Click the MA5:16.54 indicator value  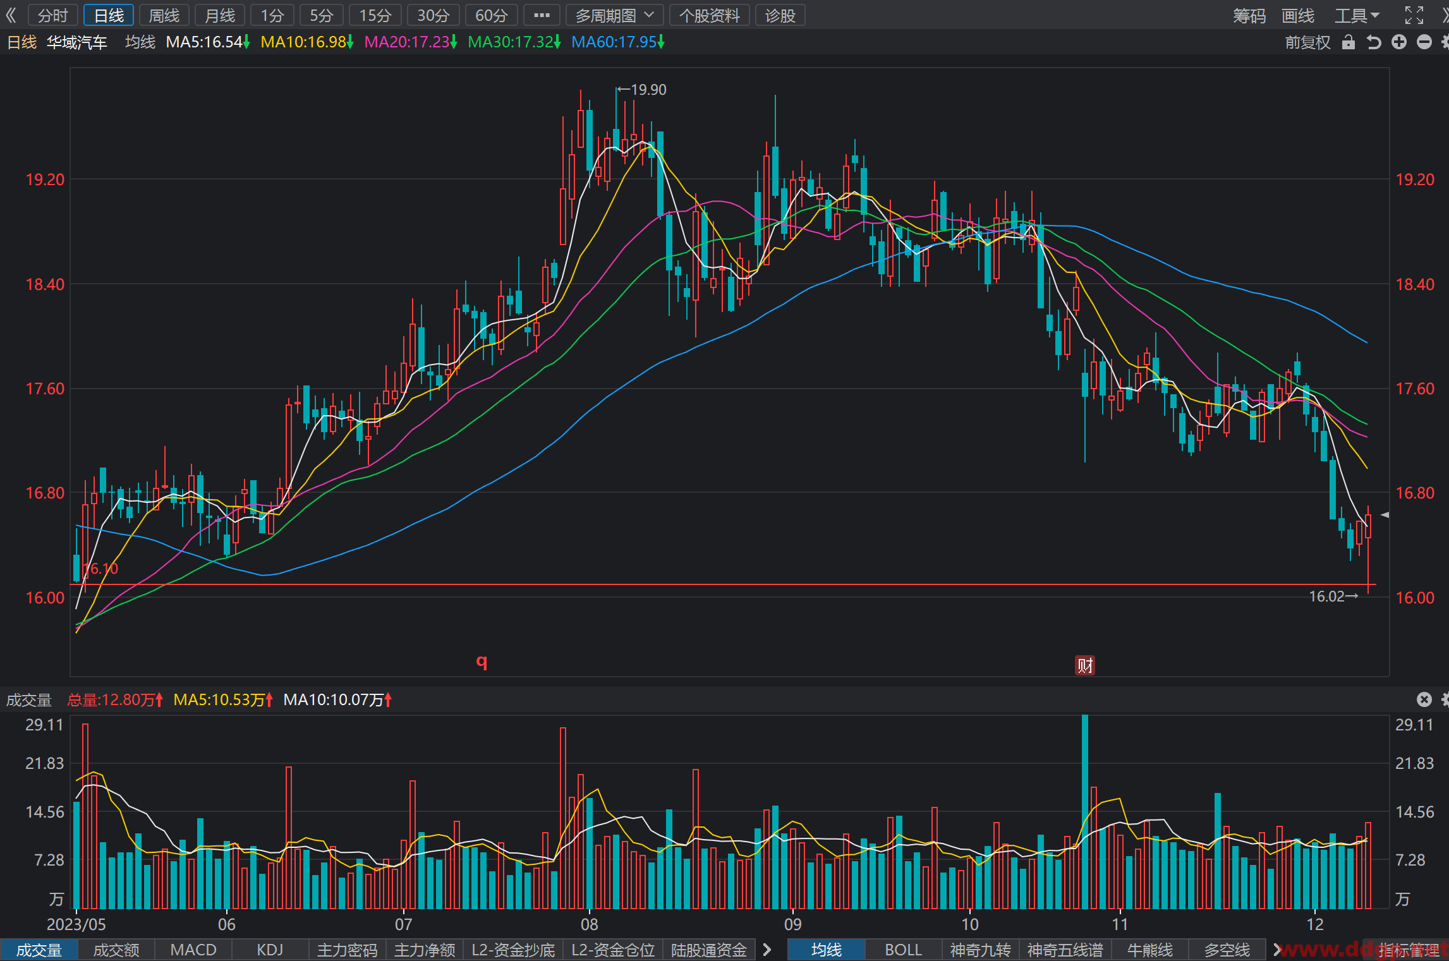click(x=208, y=42)
